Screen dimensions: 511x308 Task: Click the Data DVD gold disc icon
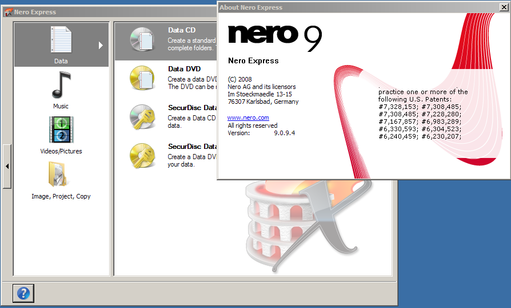click(x=142, y=78)
